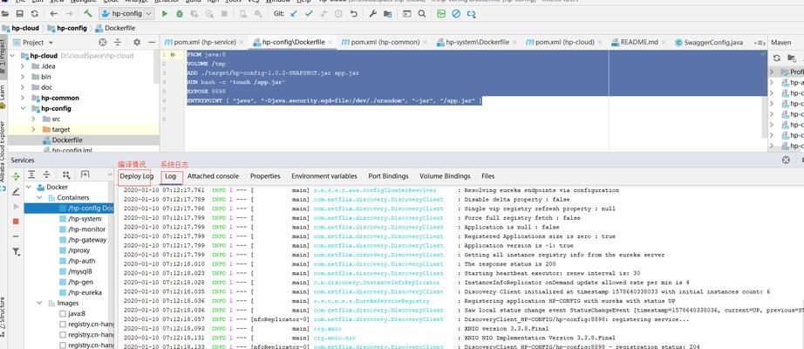This screenshot has width=804, height=349.
Task: Navigate forward with the right arrow
Action: tap(68, 14)
